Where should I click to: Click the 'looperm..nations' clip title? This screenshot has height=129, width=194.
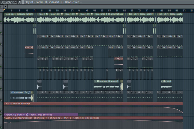(25, 14)
